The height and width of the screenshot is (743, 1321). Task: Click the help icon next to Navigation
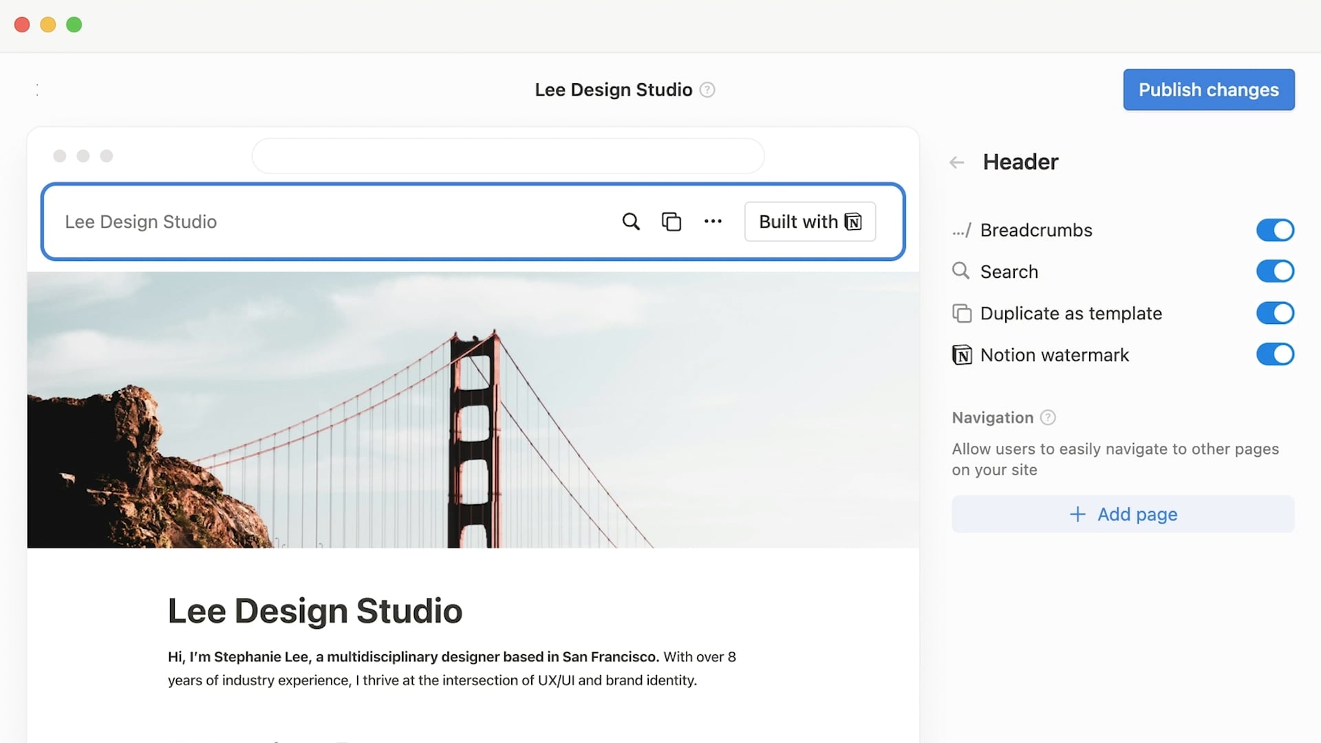coord(1048,418)
